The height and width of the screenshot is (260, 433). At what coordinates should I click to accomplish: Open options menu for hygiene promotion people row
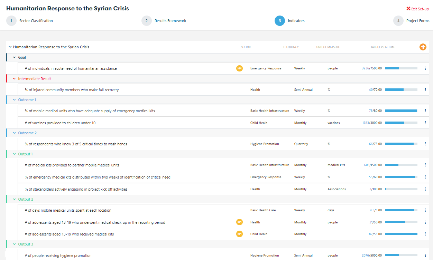(425, 256)
